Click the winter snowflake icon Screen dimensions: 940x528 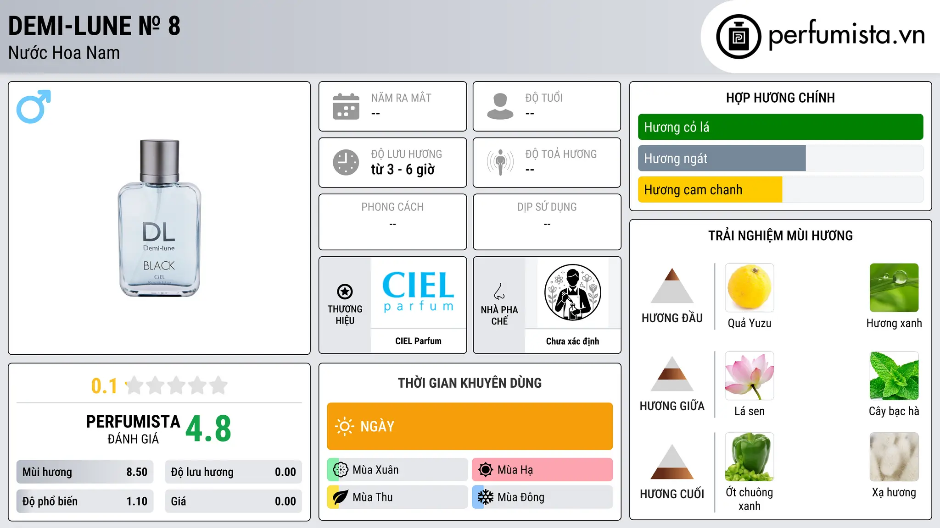(x=486, y=497)
